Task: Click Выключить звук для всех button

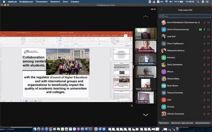Action: tap(183, 123)
